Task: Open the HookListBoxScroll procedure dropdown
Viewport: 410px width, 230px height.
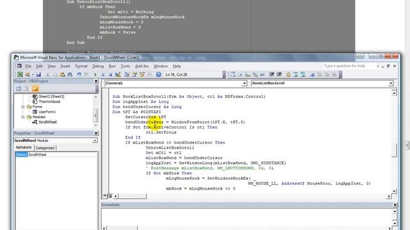Action: point(391,83)
